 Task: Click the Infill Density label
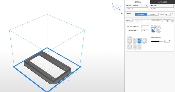point(156,38)
